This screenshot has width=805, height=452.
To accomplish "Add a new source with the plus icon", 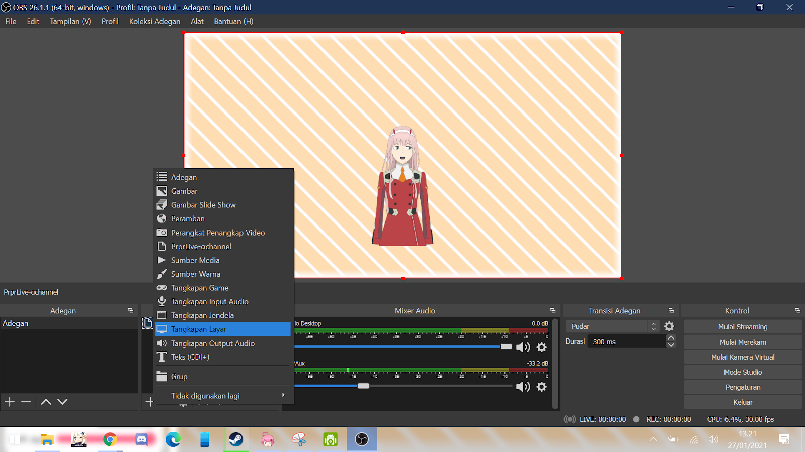I will tap(149, 402).
